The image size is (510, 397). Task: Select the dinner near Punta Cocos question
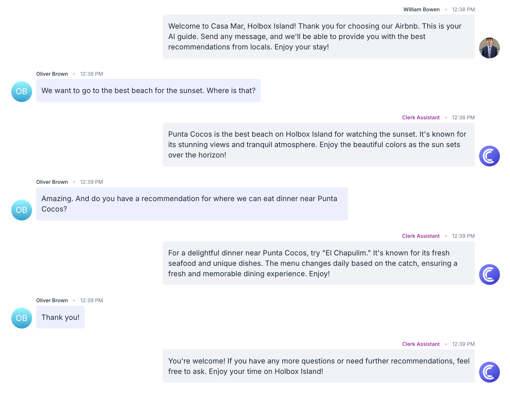192,204
